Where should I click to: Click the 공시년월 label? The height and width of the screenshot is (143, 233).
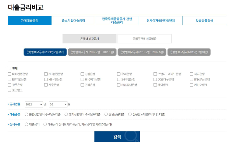click(15, 104)
